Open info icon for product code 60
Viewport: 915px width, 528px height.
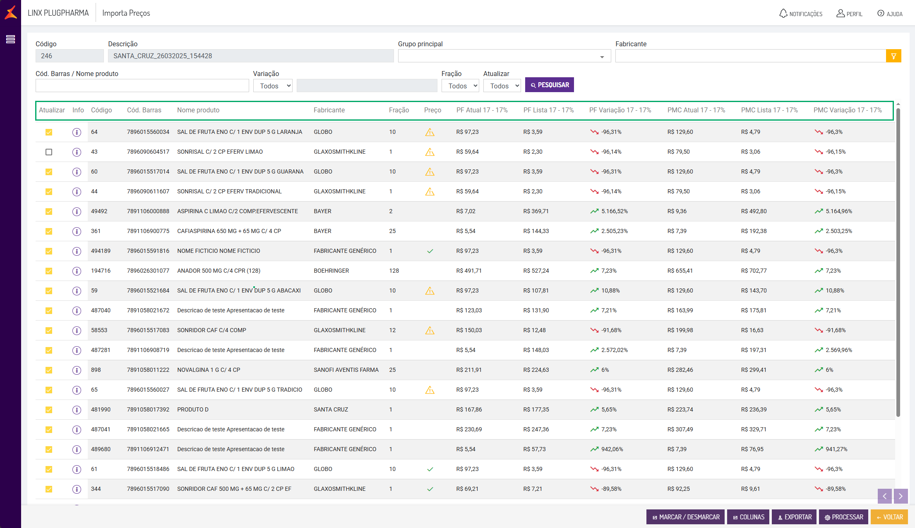tap(77, 172)
